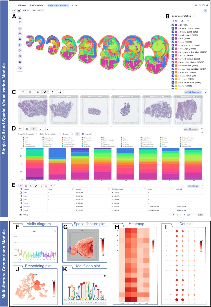This screenshot has height=307, width=211.
Task: Click the Epidermis color swatch
Action: pyautogui.click(x=176, y=73)
